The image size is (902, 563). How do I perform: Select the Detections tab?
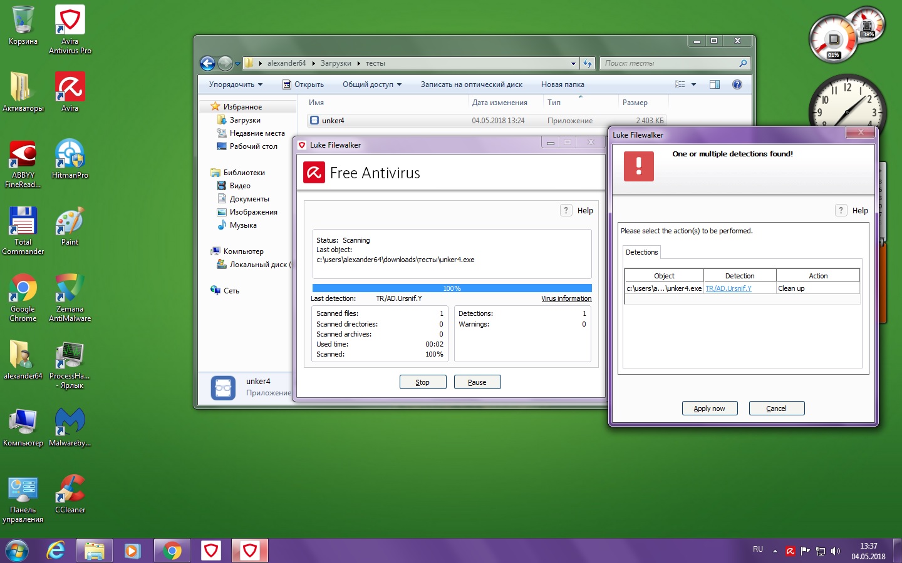pos(641,252)
